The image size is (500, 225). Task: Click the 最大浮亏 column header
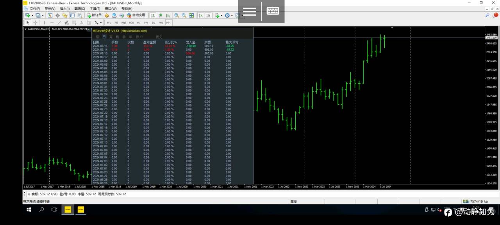click(232, 42)
